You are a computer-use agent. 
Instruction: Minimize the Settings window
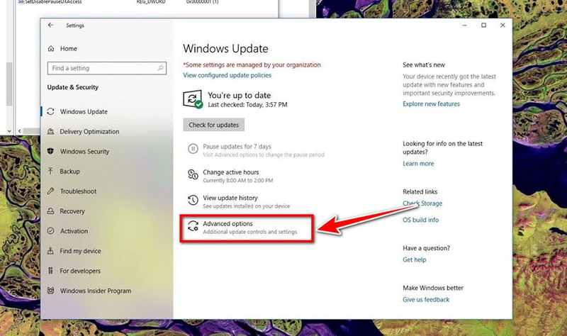point(465,25)
